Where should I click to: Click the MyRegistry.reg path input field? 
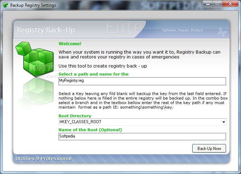[x=142, y=81]
